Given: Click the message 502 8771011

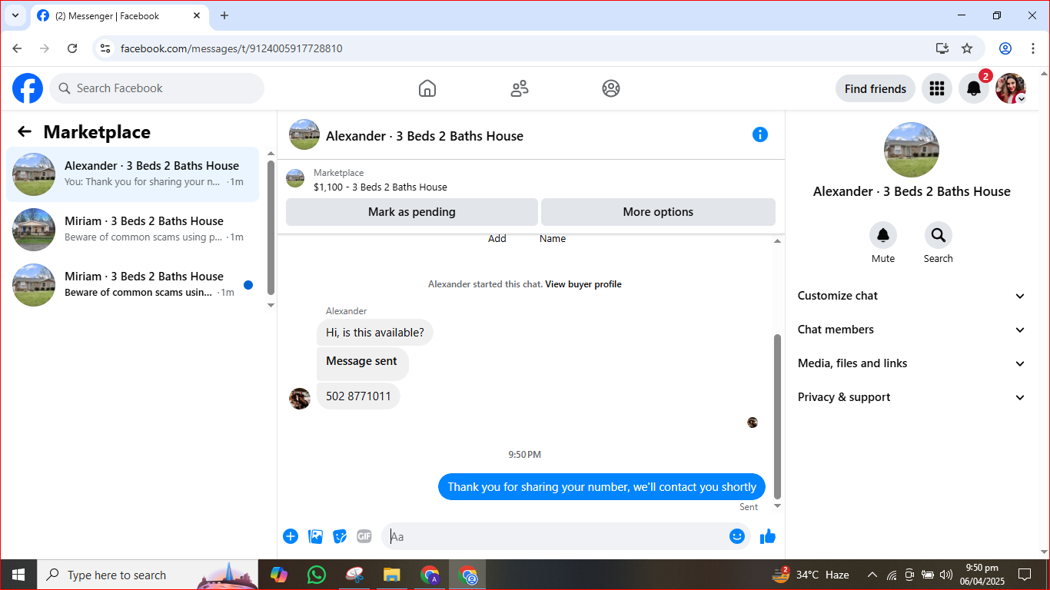Looking at the screenshot, I should click(358, 396).
